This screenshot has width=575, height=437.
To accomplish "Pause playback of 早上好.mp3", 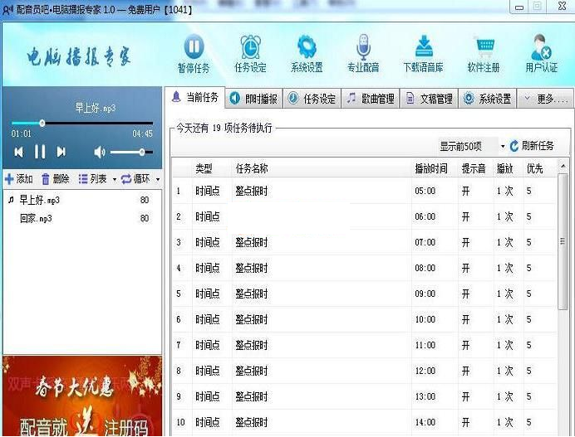I will (x=39, y=152).
